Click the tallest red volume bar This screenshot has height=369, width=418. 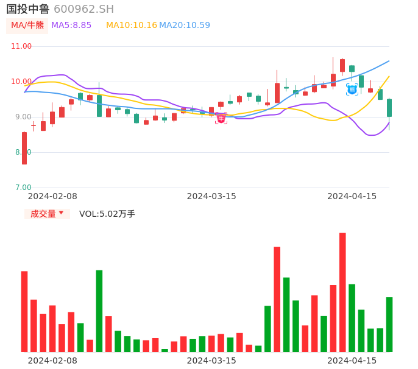point(342,292)
